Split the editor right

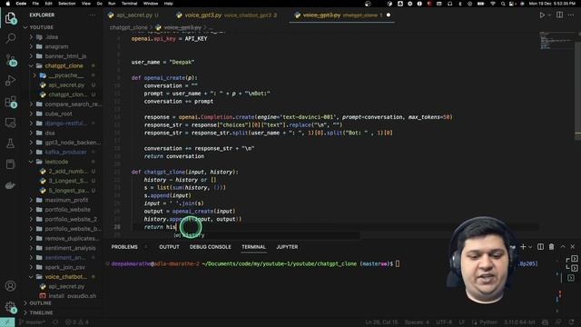pyautogui.click(x=559, y=15)
